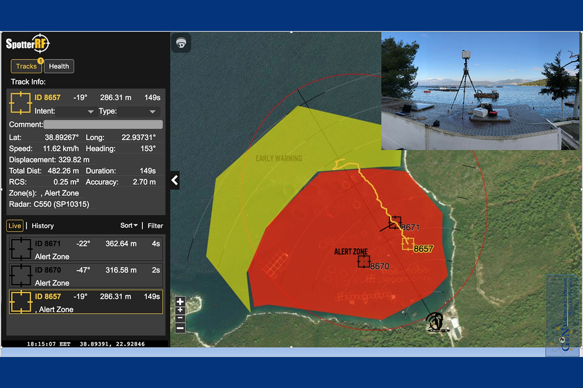Select the track 8670 marker on the map
This screenshot has width=583, height=388.
pos(363,261)
